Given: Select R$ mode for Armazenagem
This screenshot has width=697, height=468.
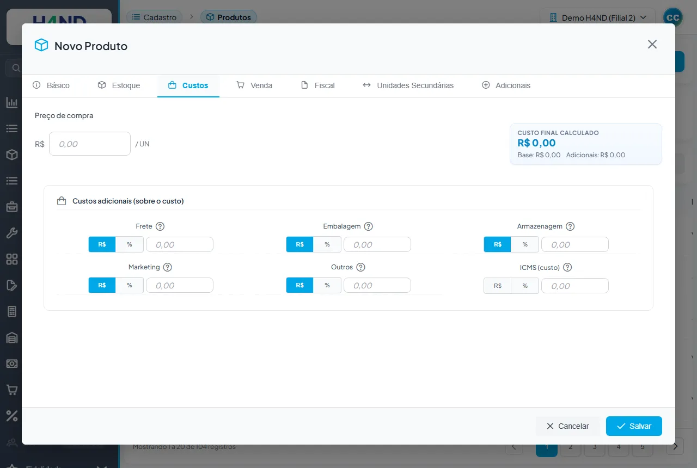Looking at the screenshot, I should pos(498,244).
